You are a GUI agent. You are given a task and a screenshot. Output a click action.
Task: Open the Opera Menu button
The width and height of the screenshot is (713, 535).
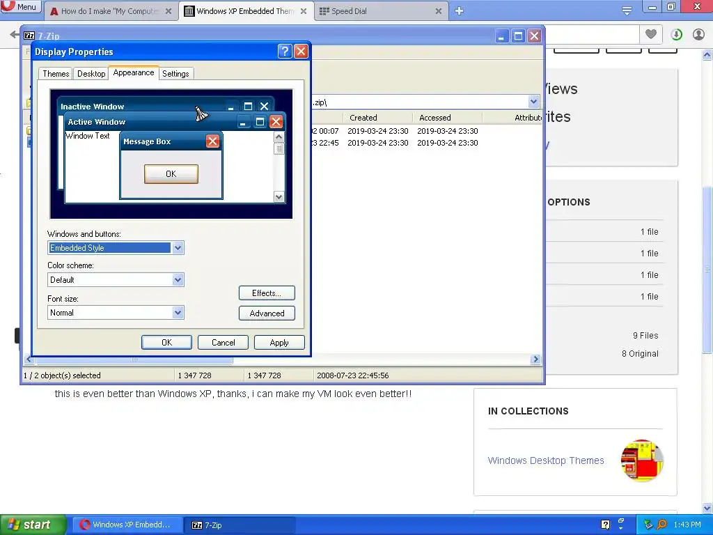(20, 6)
